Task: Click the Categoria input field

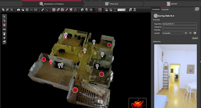Action: tap(179, 27)
